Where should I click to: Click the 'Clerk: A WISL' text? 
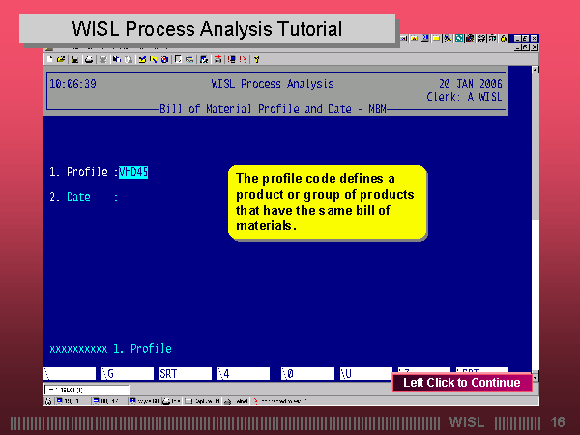(465, 97)
